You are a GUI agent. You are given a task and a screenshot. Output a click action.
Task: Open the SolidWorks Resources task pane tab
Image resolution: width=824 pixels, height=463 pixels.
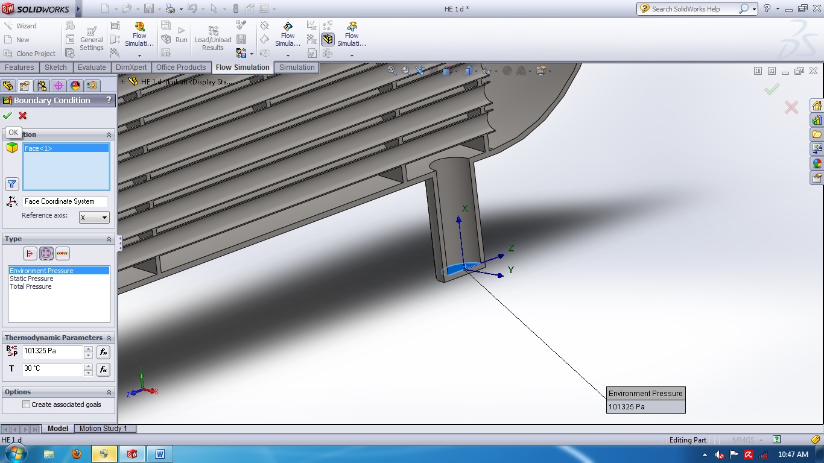point(817,106)
